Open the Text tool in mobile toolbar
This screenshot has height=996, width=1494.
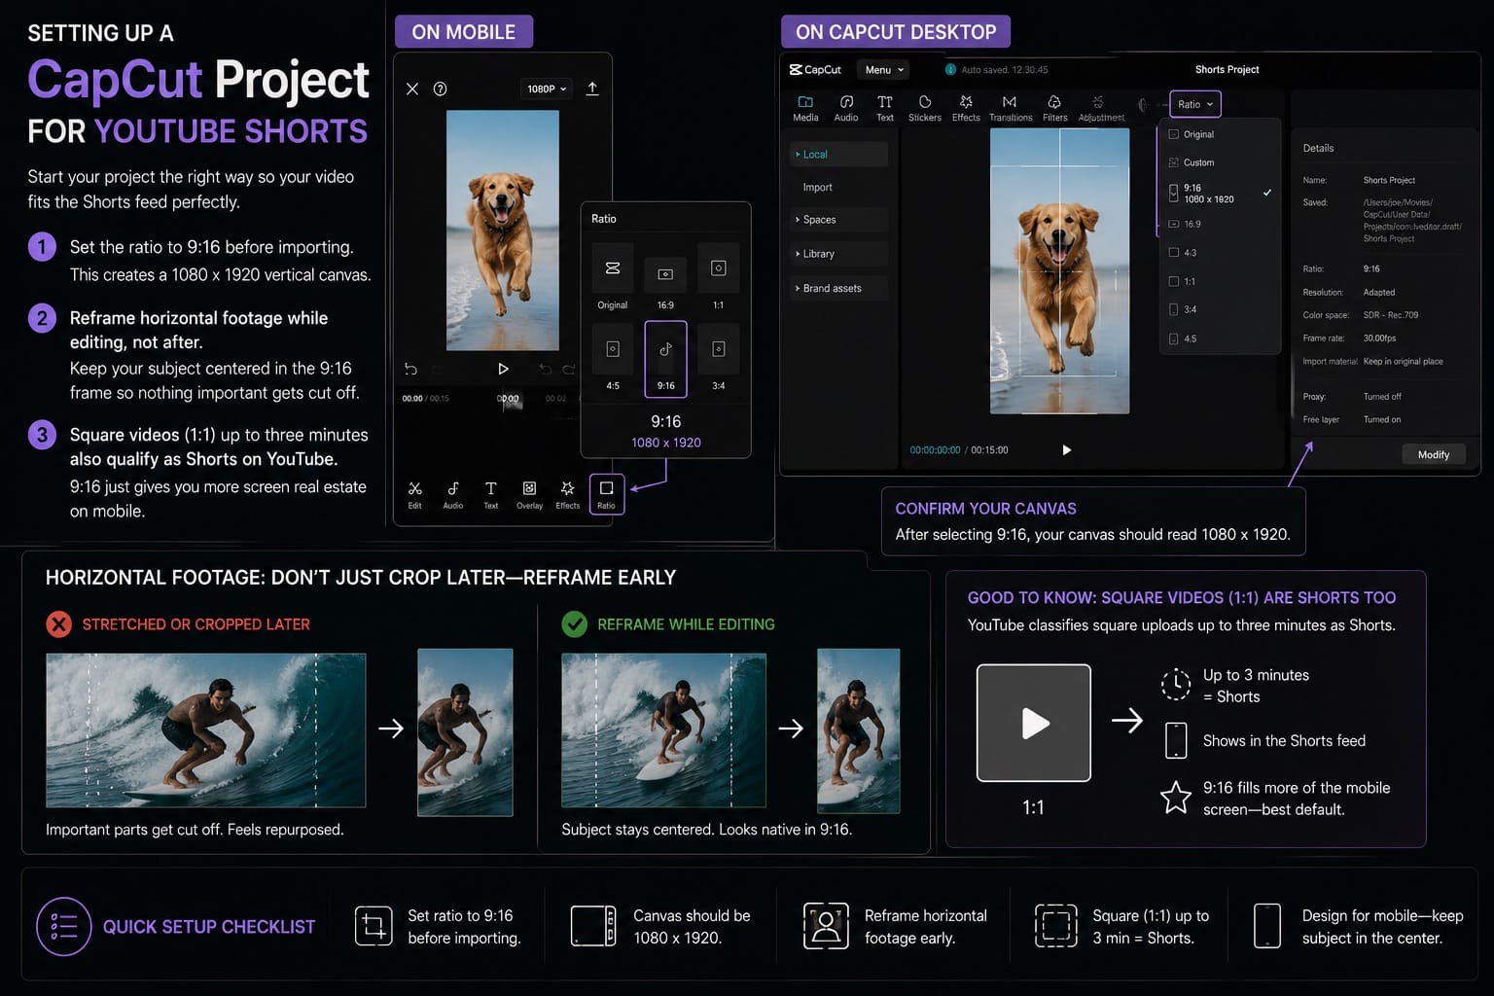click(491, 494)
